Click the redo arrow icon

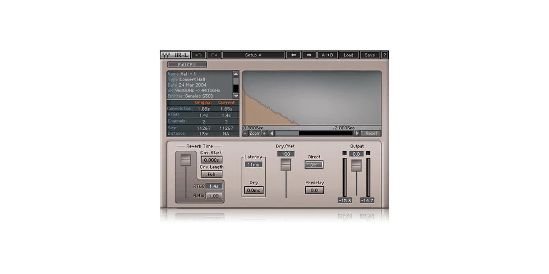pyautogui.click(x=214, y=55)
